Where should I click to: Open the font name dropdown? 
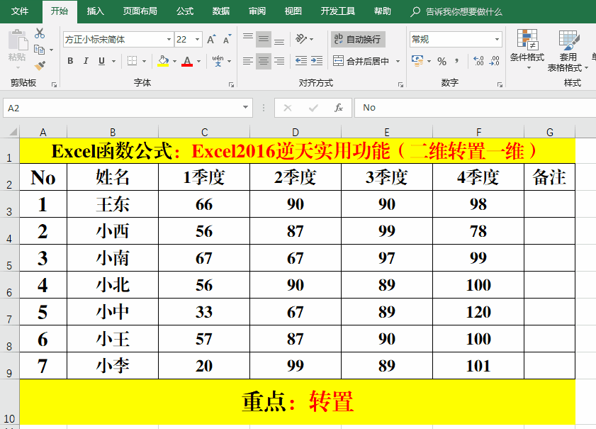tap(169, 40)
